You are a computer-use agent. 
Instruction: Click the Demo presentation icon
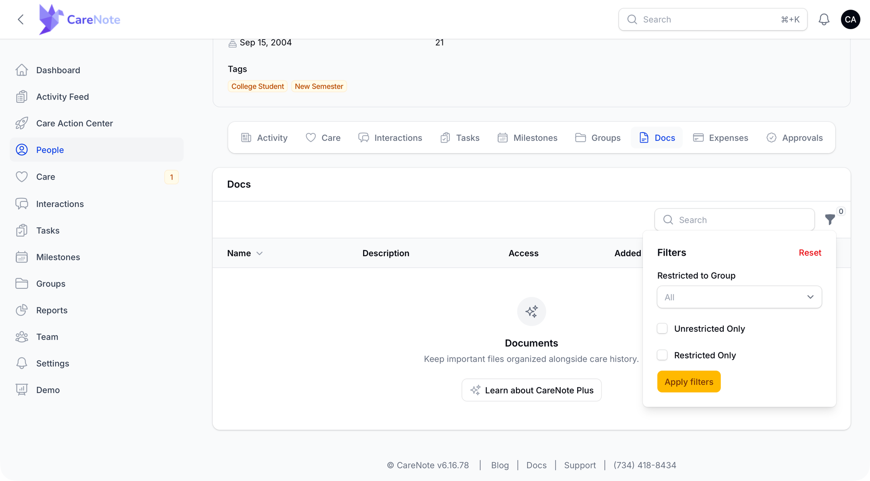pyautogui.click(x=22, y=390)
